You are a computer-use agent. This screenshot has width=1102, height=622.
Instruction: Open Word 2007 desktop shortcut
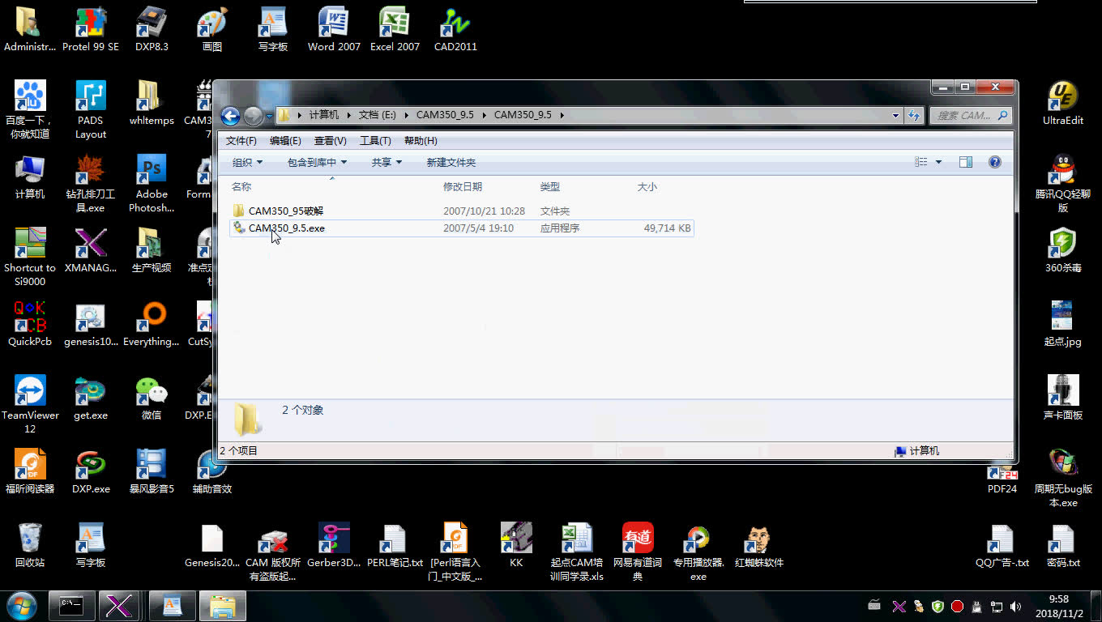[x=334, y=30]
